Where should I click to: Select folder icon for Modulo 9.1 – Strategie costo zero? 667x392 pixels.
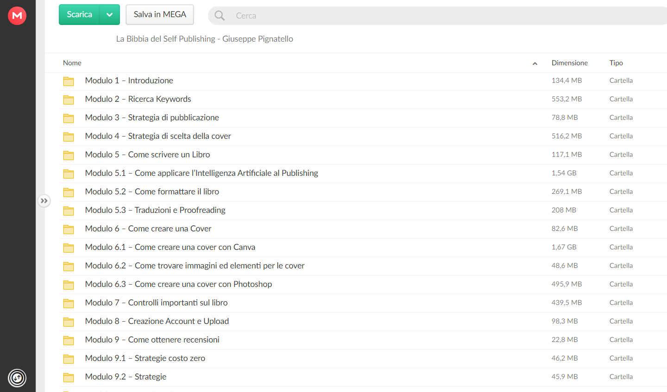click(69, 359)
